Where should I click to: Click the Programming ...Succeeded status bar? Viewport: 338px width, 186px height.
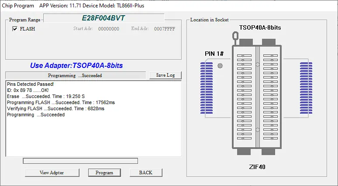pos(76,75)
